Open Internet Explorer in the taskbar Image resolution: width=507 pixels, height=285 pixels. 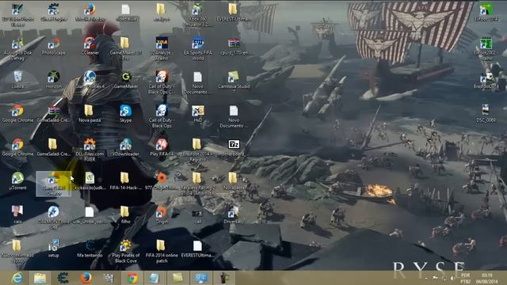(17, 278)
